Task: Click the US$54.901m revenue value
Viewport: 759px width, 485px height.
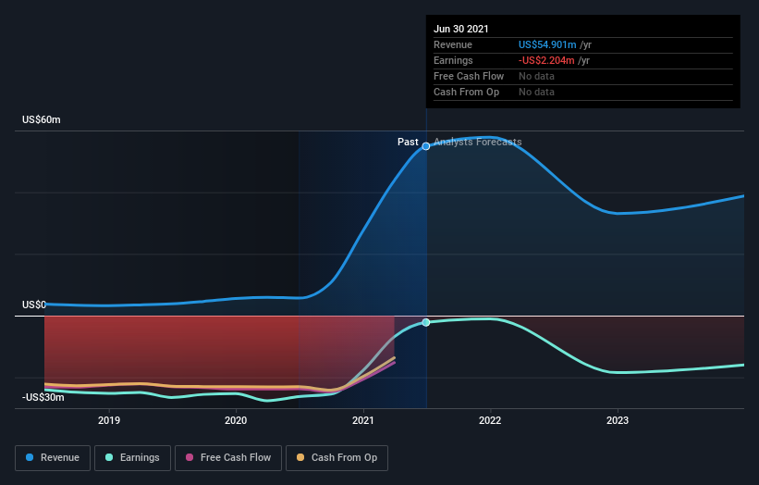Action: click(547, 44)
